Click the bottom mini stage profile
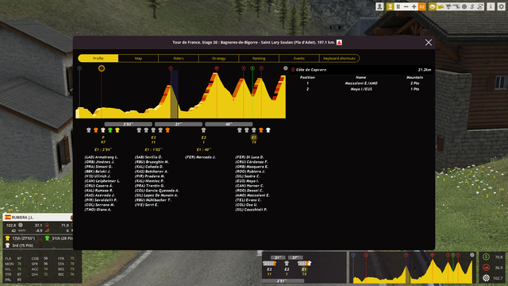This screenshot has width=508, height=286. pyautogui.click(x=413, y=268)
